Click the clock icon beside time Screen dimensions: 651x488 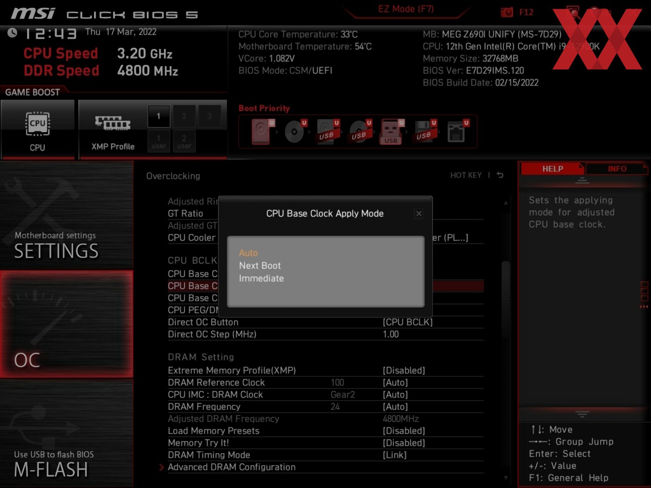coord(13,33)
